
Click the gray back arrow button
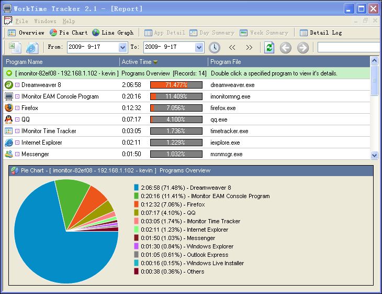(x=286, y=48)
